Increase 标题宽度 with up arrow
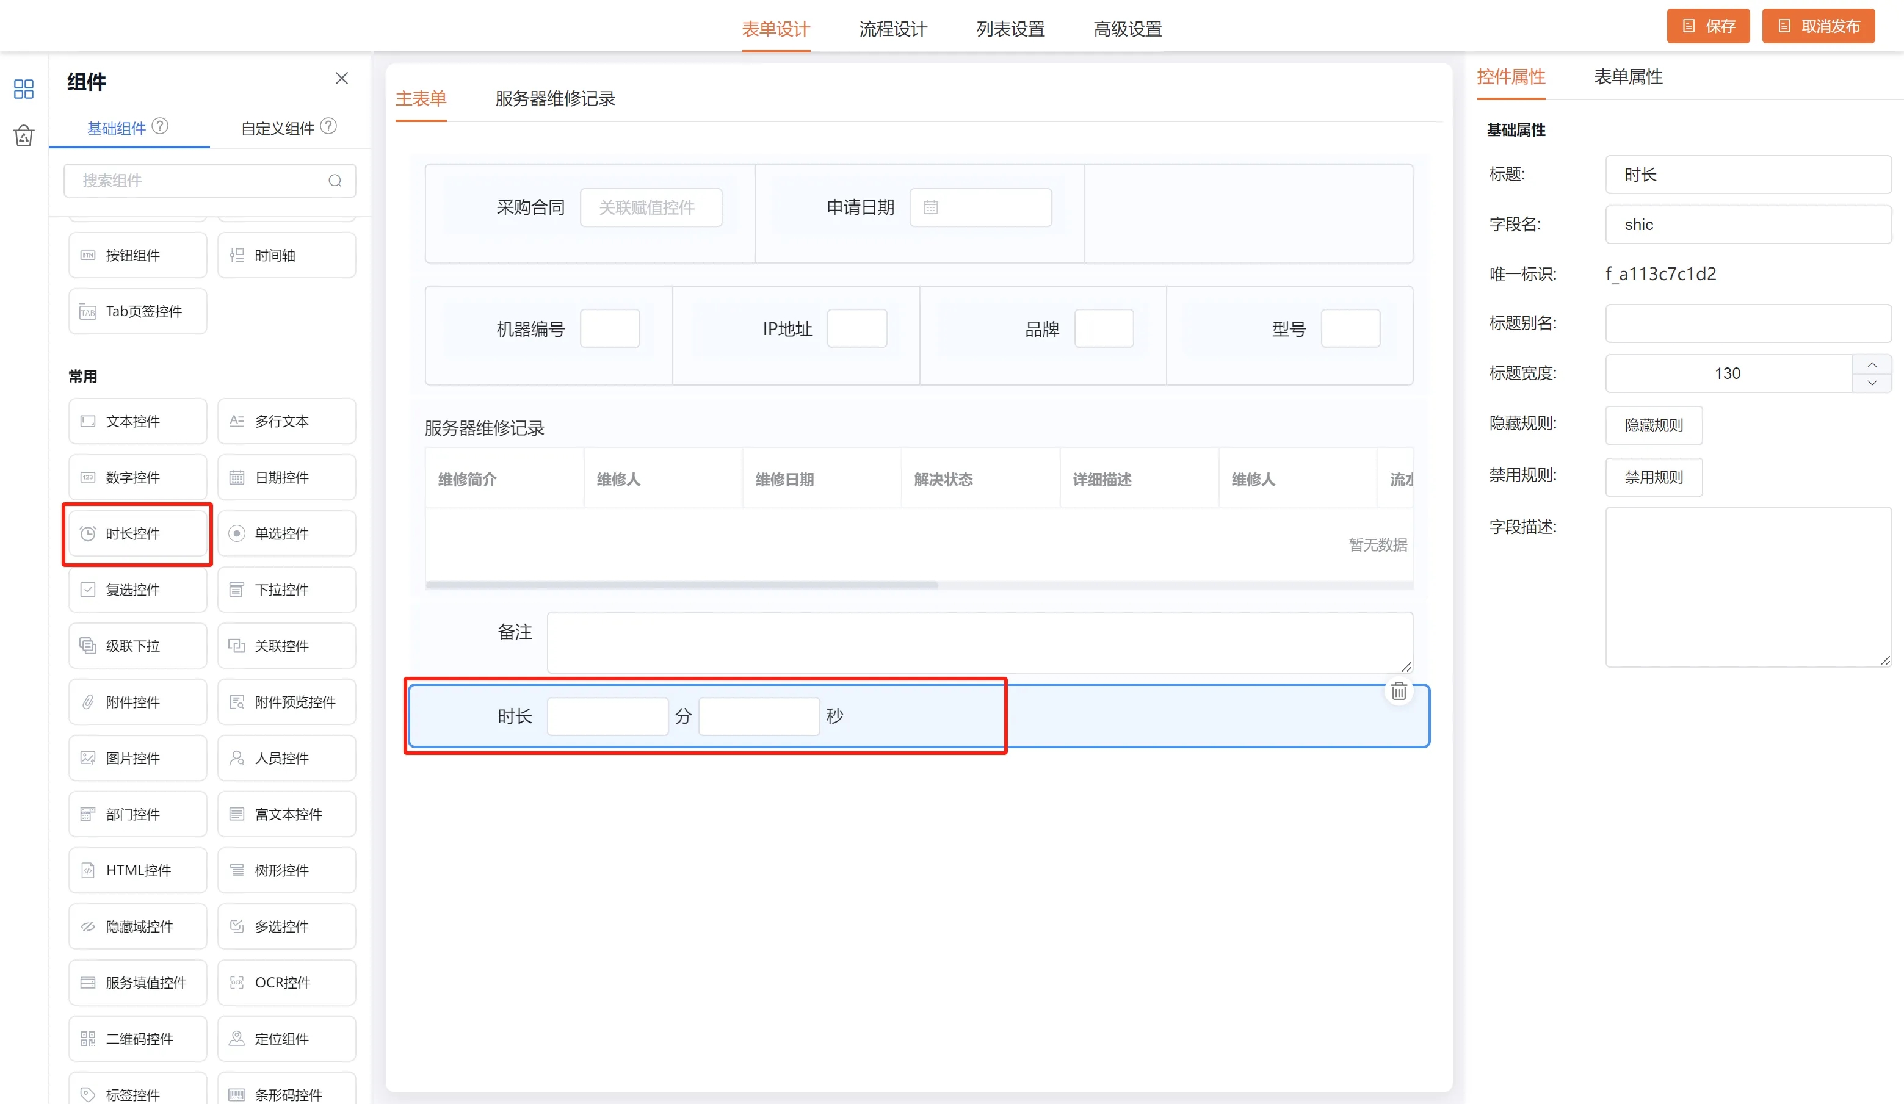This screenshot has height=1104, width=1904. pos(1872,365)
